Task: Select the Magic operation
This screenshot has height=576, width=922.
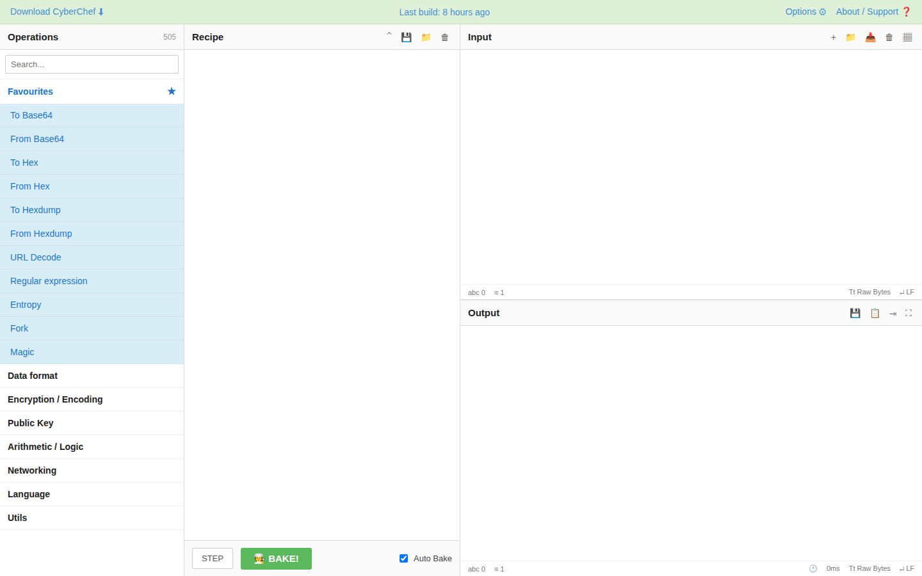Action: click(92, 352)
